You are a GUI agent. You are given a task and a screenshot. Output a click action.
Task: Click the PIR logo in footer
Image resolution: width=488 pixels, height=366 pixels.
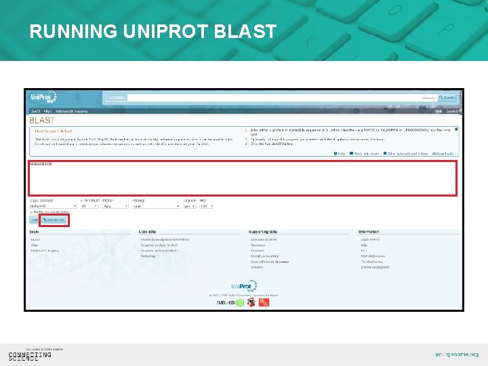tap(251, 302)
